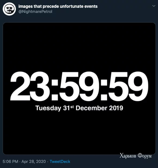The image size is (158, 168).
Task: Open the 'images that precede unfortunate events' display name
Action: (58, 6)
